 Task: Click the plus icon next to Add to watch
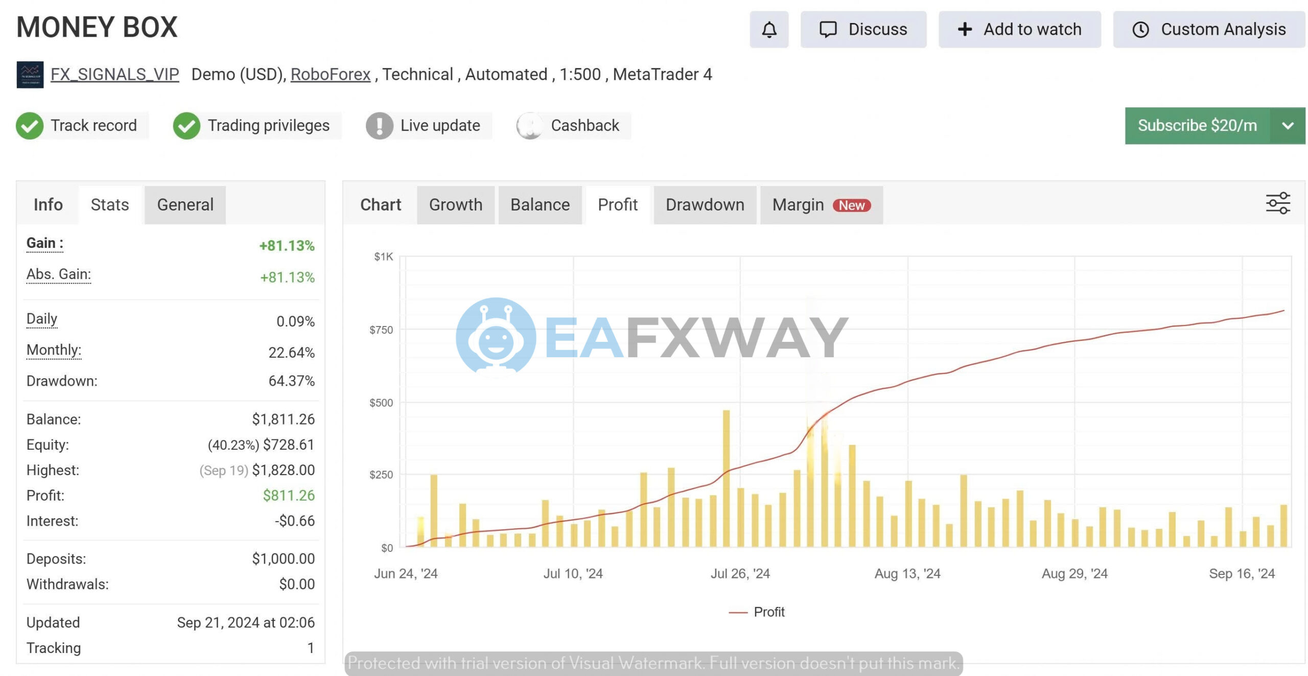pyautogui.click(x=964, y=29)
